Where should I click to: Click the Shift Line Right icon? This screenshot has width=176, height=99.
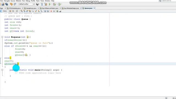[x=48, y=11]
